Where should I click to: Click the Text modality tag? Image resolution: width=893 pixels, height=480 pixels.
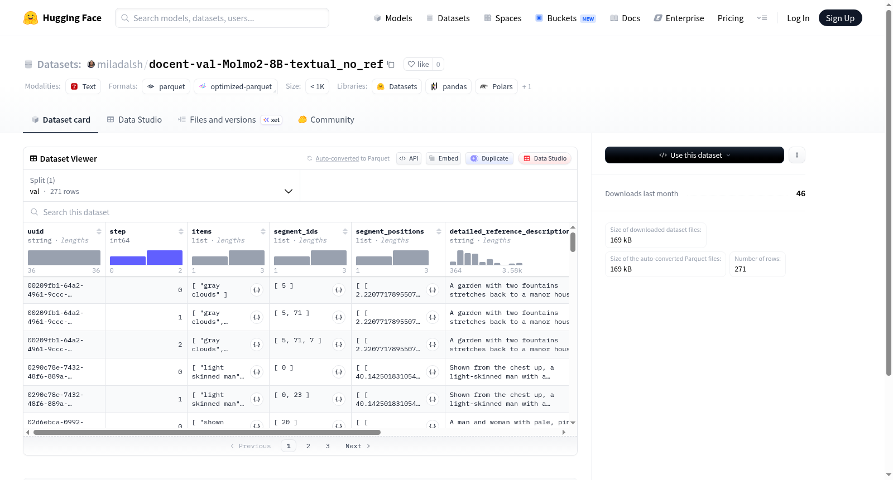[x=83, y=86]
